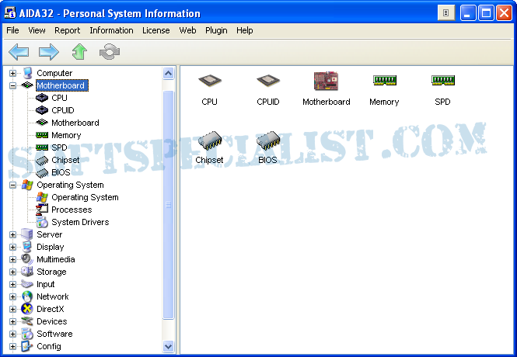Open the Memory icon in right pane
The width and height of the screenshot is (517, 357).
385,80
